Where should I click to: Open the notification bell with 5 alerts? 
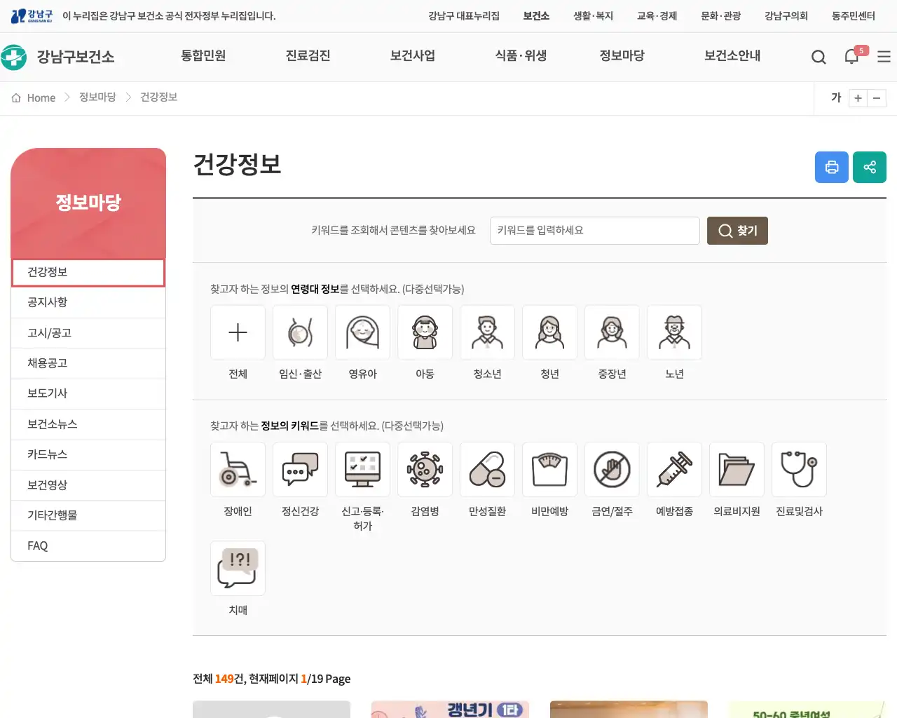tap(851, 57)
